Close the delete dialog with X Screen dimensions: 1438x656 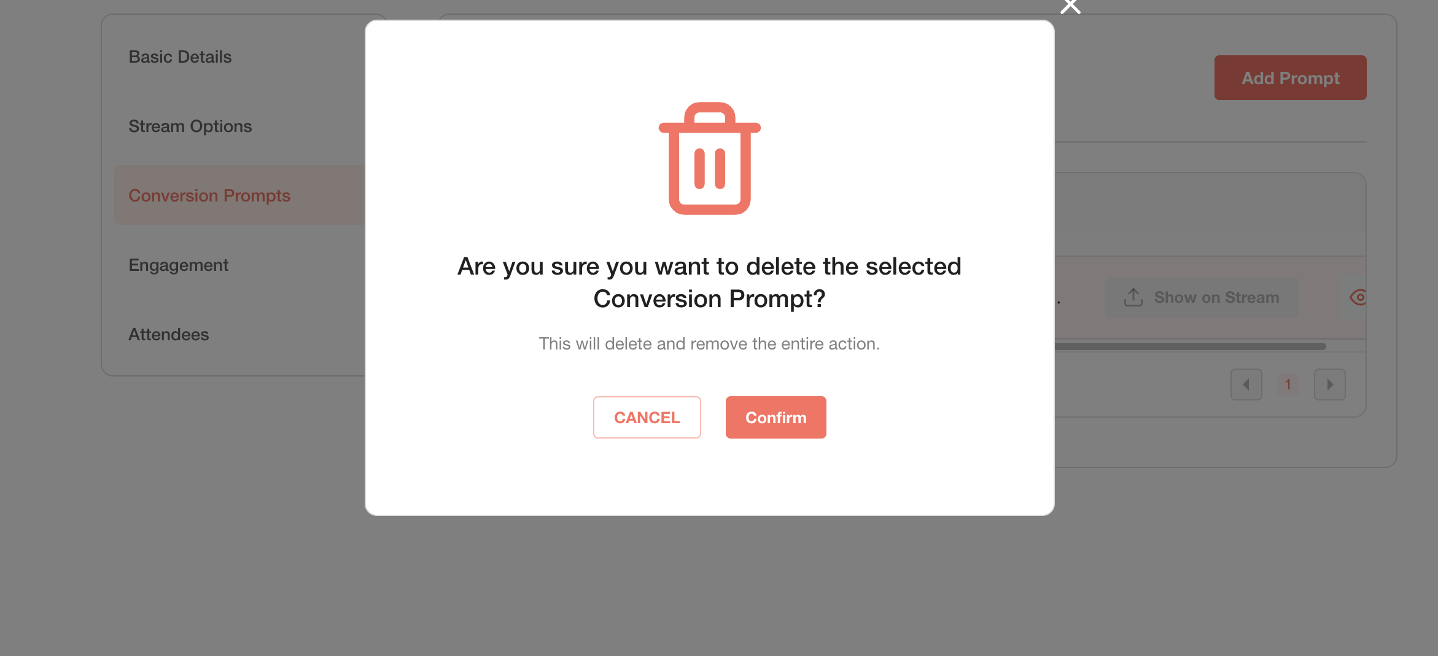point(1070,6)
